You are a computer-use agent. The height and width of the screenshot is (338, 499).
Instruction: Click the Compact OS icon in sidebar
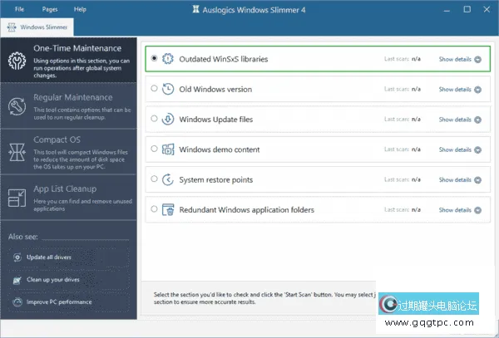click(x=17, y=151)
